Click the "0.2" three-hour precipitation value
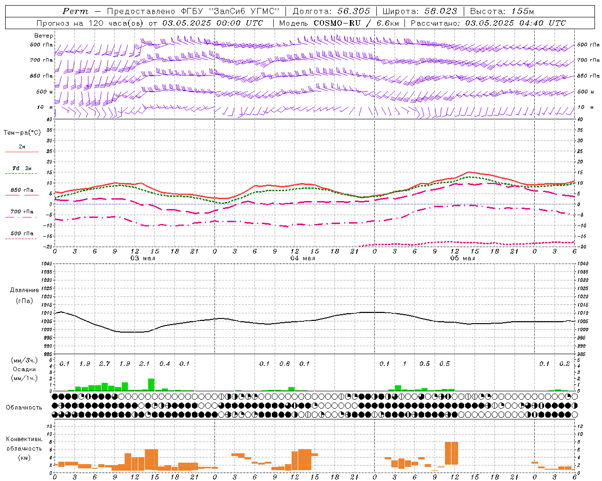This screenshot has height=481, width=602. tap(564, 364)
